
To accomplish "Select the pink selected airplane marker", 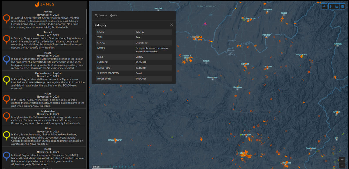I will click(205, 24).
